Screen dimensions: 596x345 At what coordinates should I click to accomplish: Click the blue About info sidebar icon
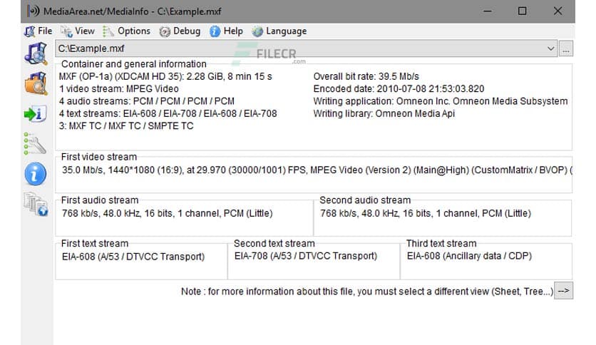click(35, 173)
